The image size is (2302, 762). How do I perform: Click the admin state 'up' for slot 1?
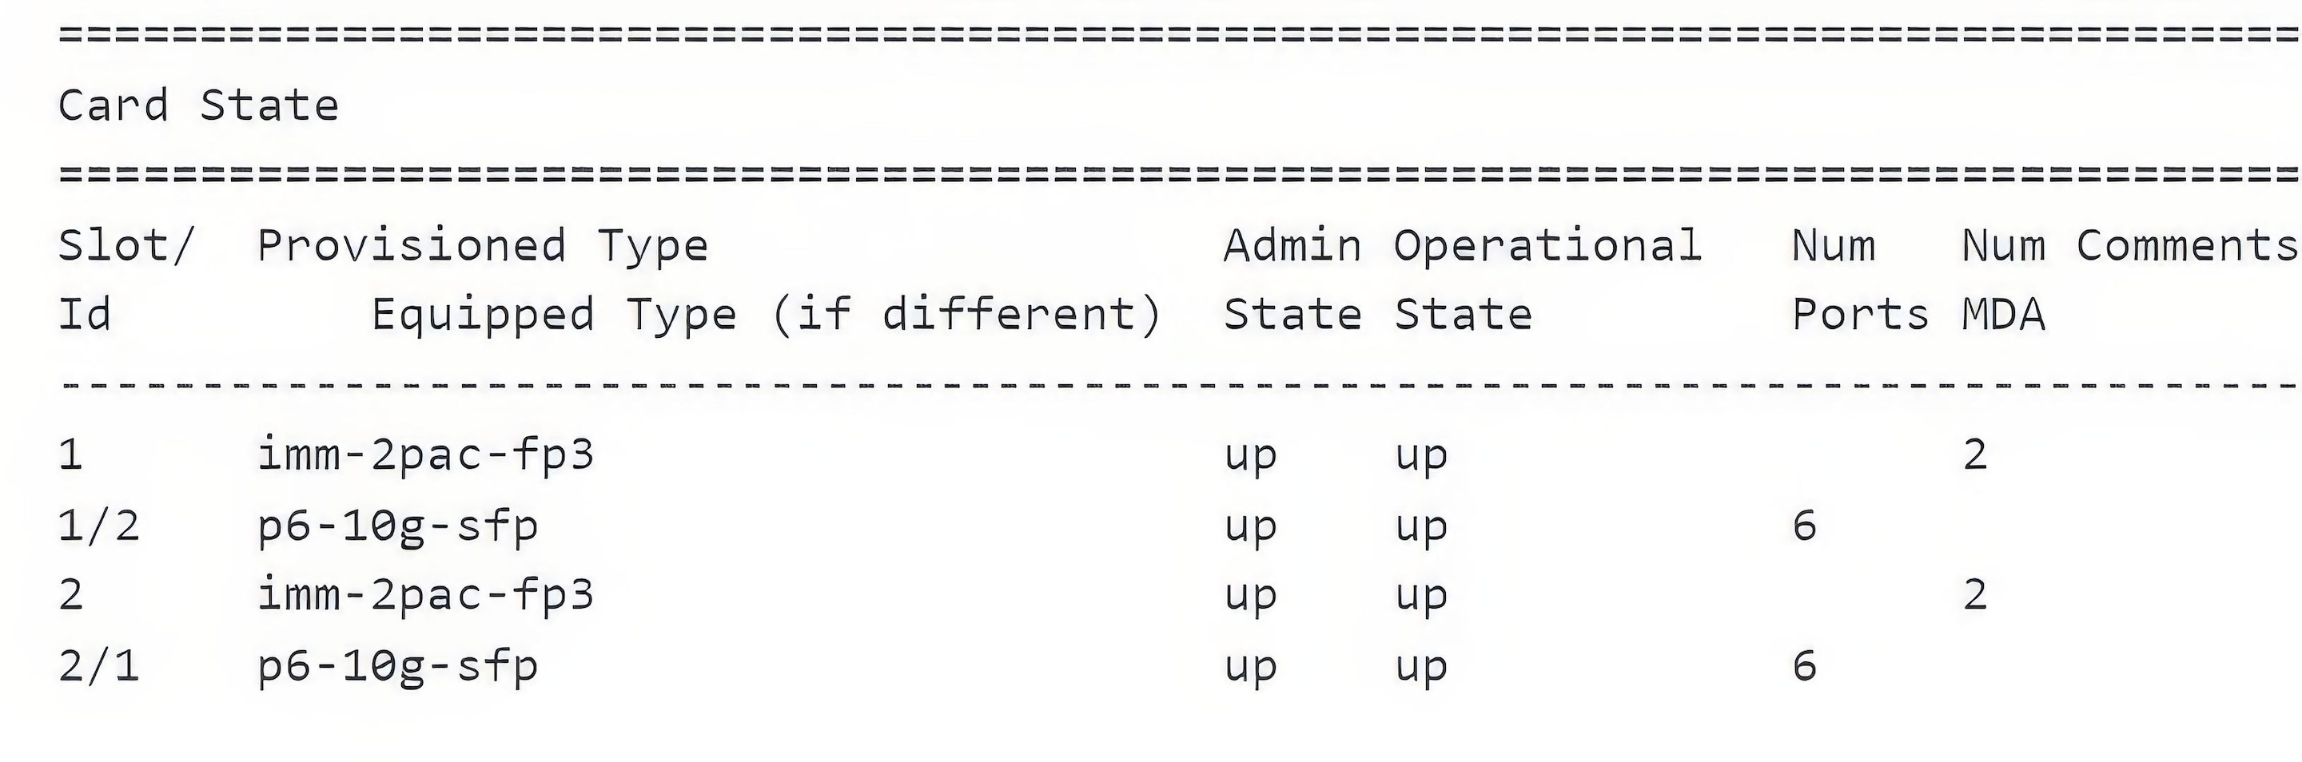(1250, 458)
